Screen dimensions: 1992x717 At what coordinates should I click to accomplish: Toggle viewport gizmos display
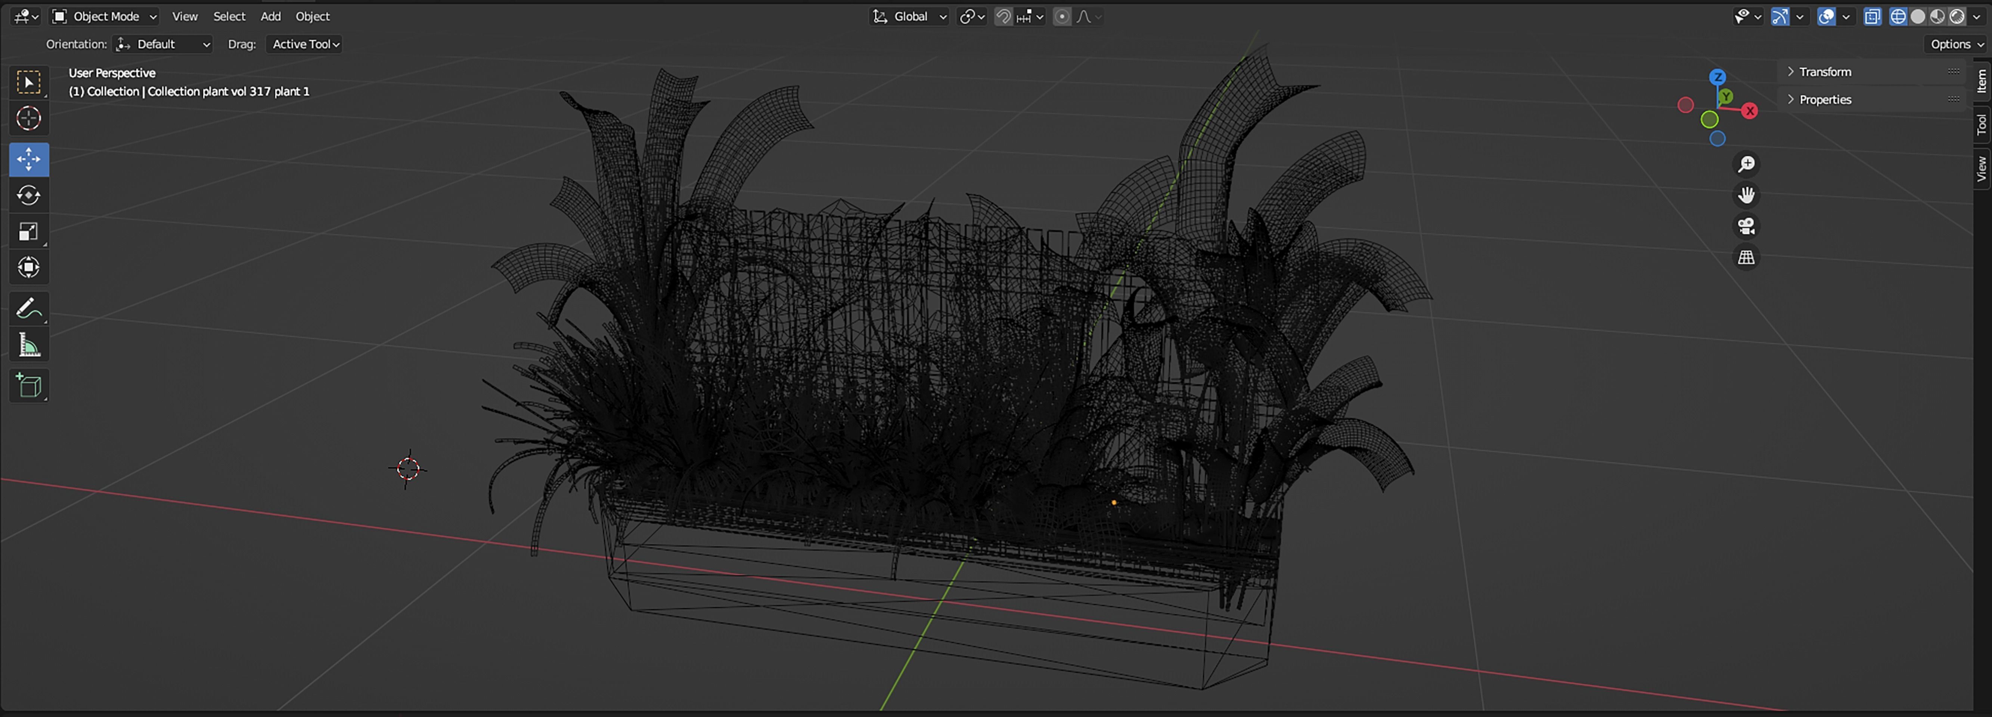coord(1780,16)
